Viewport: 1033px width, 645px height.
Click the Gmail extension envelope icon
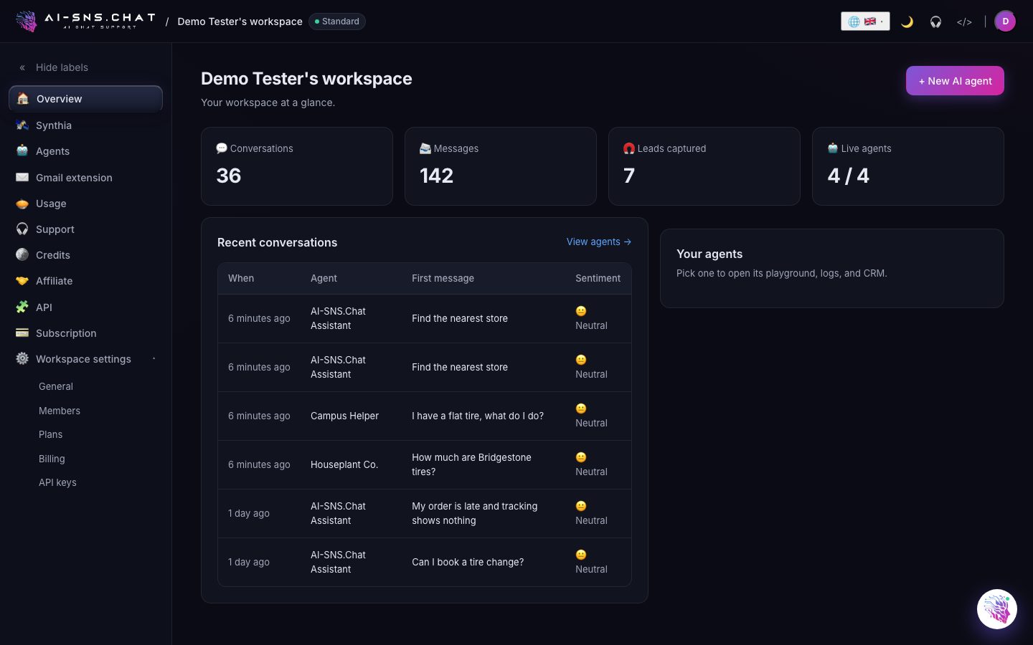click(22, 178)
